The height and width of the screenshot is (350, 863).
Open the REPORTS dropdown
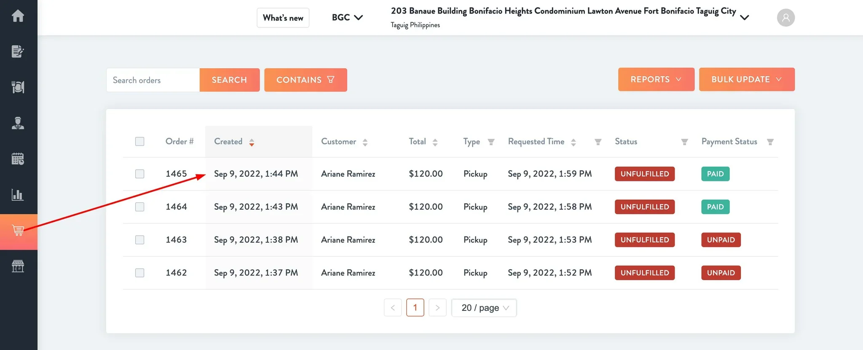[x=656, y=80]
